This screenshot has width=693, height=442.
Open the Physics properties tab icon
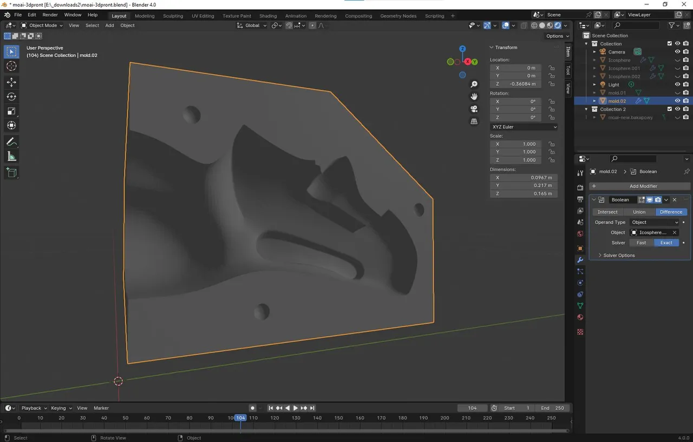point(580,283)
